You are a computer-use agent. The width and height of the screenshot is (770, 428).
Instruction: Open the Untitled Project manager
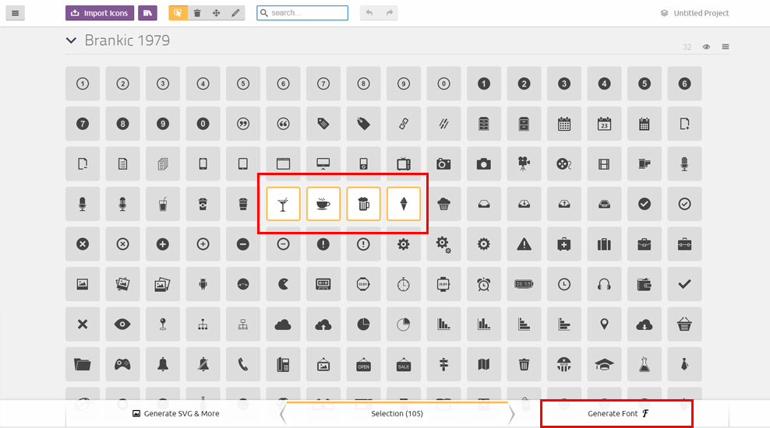(694, 13)
